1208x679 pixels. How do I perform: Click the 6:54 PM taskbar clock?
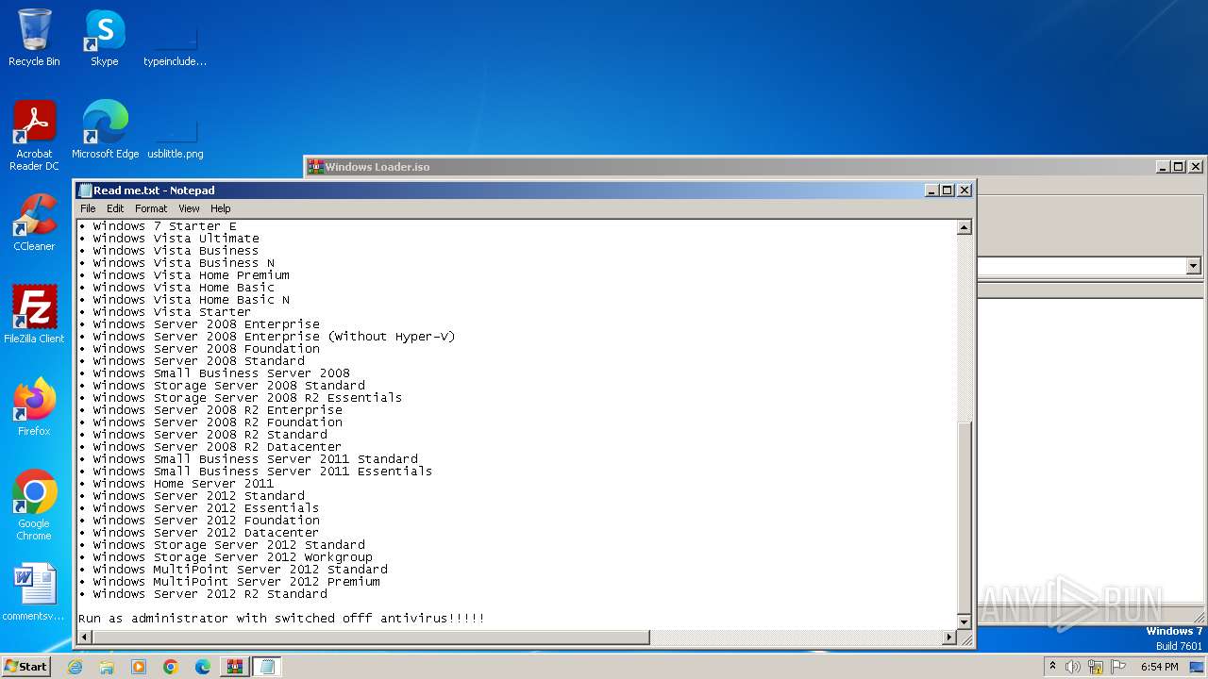(1160, 667)
